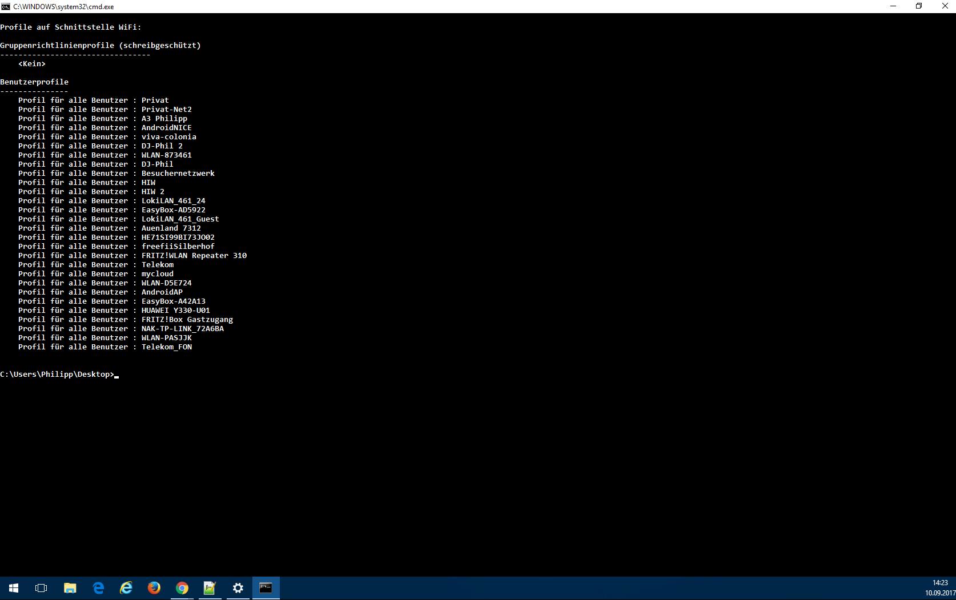
Task: Click the 'FRITZ!WLAN Repeater 310' profile line
Action: 194,256
